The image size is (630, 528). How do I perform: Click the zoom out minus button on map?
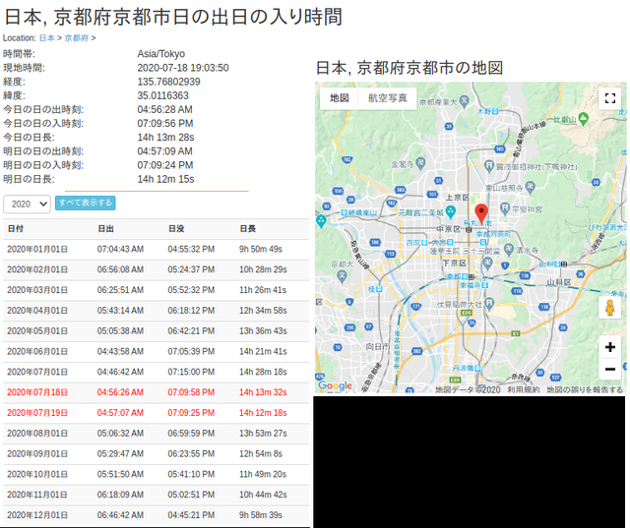tap(609, 370)
